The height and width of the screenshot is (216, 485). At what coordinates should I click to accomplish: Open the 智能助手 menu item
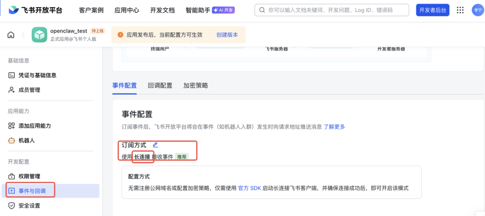point(198,10)
